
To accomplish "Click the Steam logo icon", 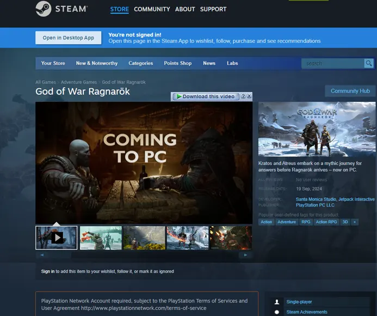I will [44, 9].
